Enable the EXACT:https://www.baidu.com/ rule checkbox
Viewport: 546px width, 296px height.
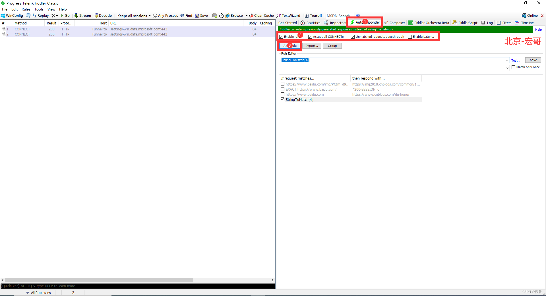[x=283, y=89]
